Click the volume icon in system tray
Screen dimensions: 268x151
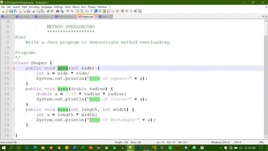coord(241,148)
